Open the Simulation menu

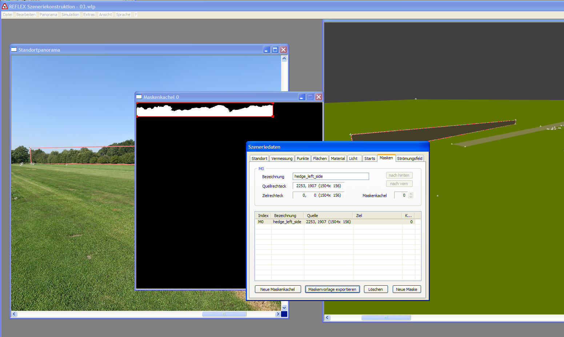click(x=70, y=15)
